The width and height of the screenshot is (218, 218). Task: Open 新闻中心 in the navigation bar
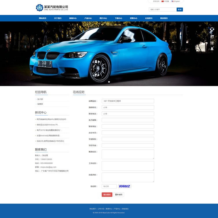click(73, 18)
